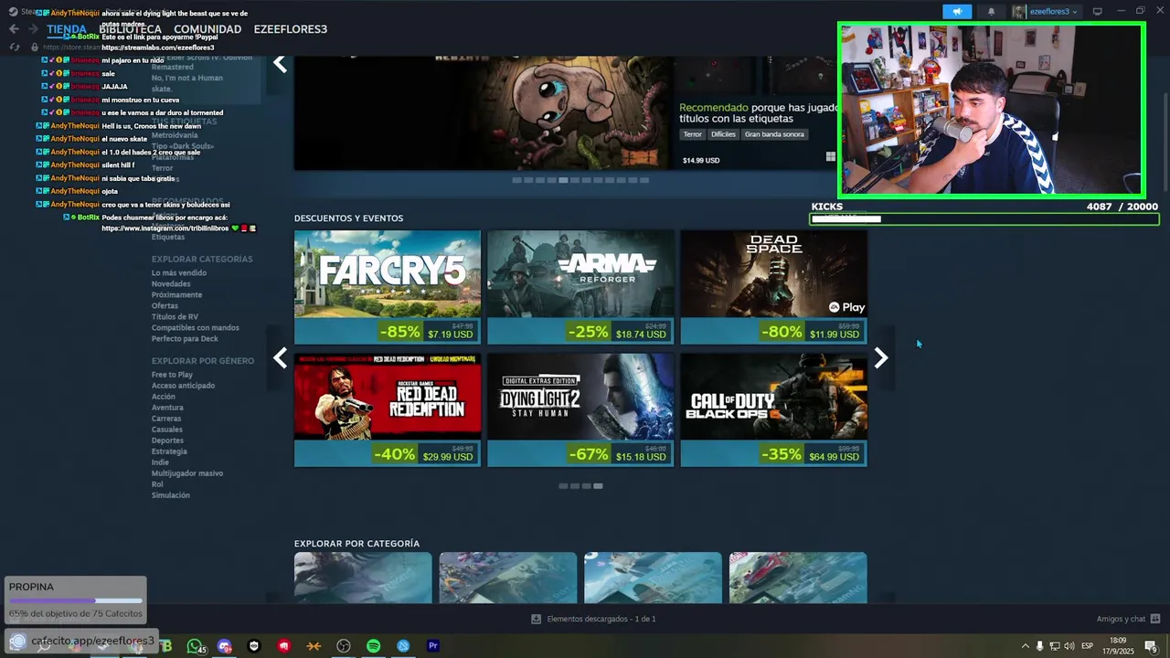Open the Acceso anticipado genre
The width and height of the screenshot is (1170, 658).
183,386
